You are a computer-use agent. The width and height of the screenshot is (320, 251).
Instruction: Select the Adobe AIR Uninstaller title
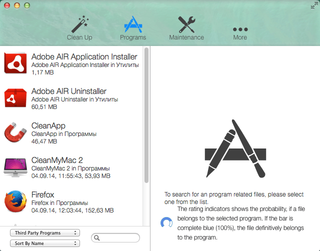point(69,91)
